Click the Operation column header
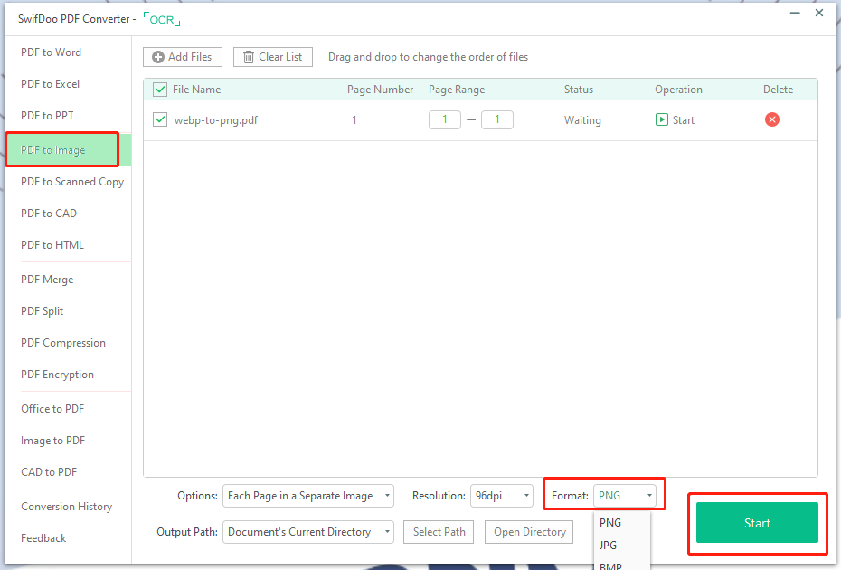 [678, 90]
